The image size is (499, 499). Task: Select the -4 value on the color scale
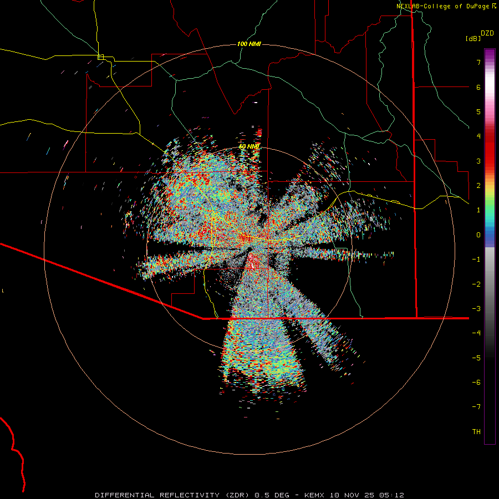click(476, 333)
